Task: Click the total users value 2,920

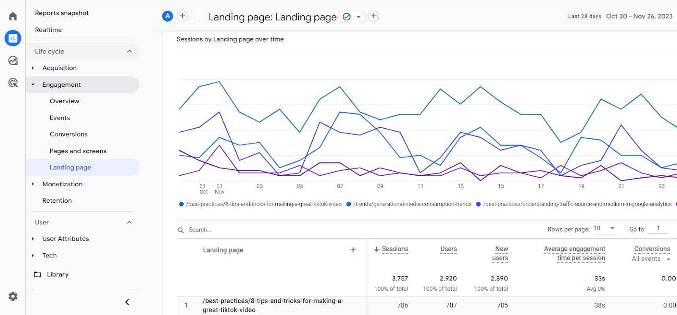Action: point(448,279)
